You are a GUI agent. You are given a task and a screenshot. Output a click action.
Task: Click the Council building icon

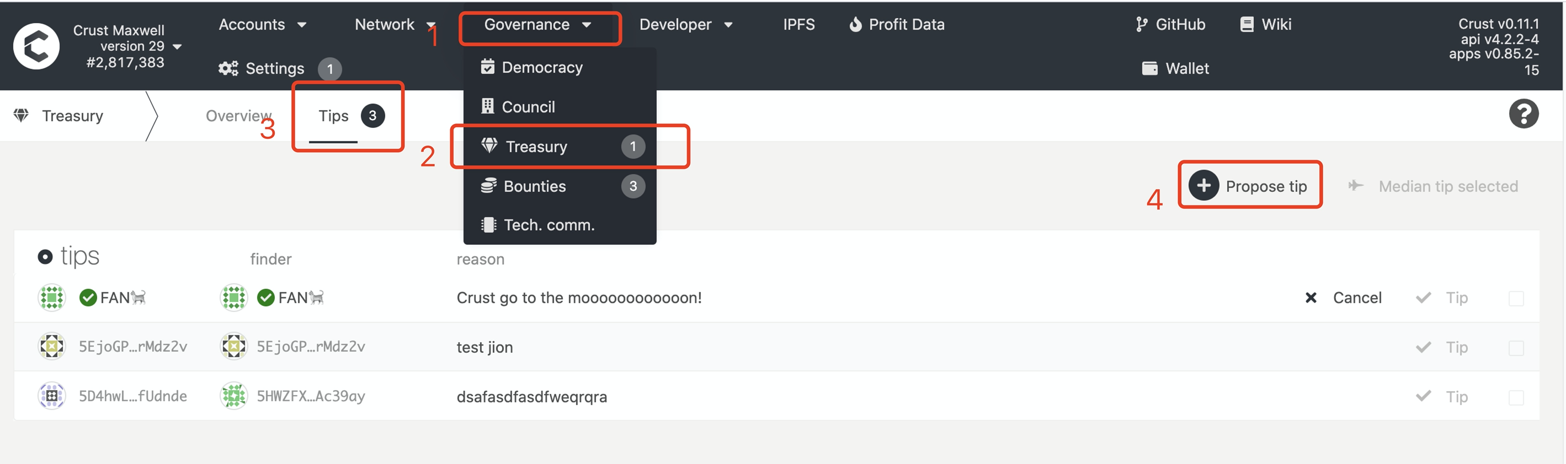click(x=488, y=106)
